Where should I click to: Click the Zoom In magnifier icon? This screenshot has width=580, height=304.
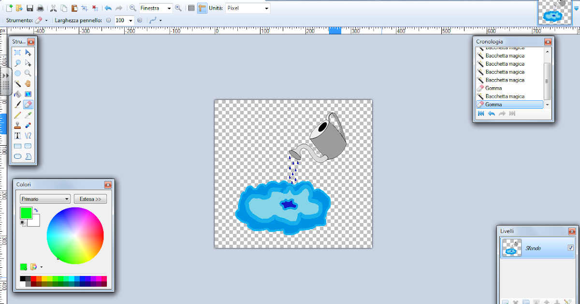178,8
